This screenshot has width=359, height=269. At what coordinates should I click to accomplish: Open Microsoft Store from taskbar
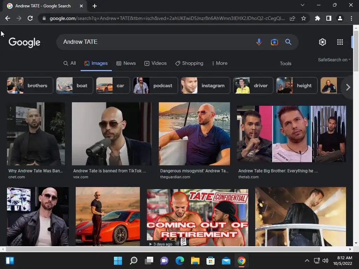coord(210,261)
